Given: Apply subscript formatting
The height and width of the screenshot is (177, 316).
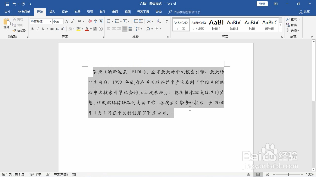Looking at the screenshot, I should [57, 29].
